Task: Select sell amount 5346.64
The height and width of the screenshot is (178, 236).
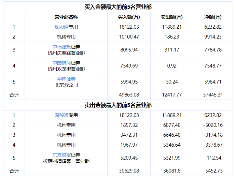Action: pos(172,145)
